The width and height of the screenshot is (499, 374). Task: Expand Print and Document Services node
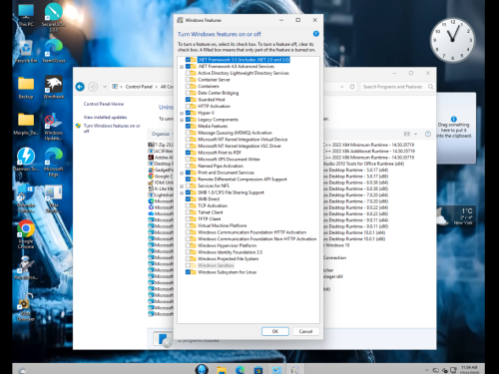point(182,173)
